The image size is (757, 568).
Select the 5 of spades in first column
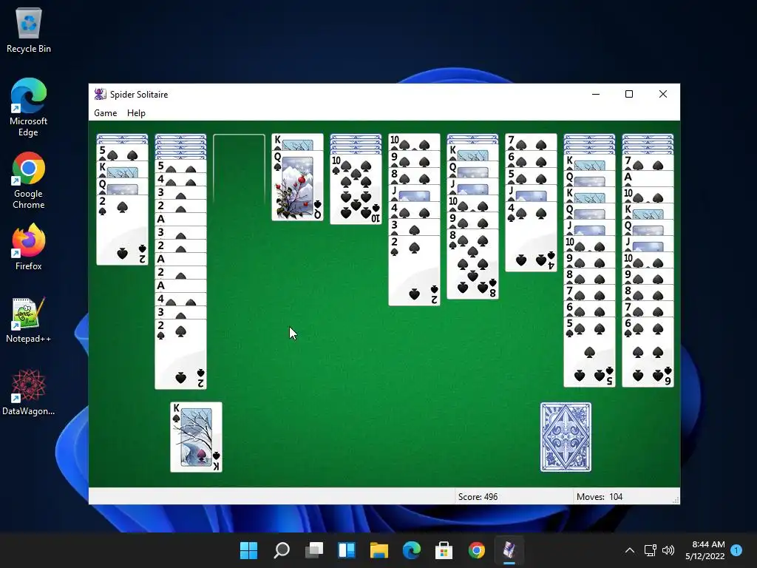pos(122,153)
